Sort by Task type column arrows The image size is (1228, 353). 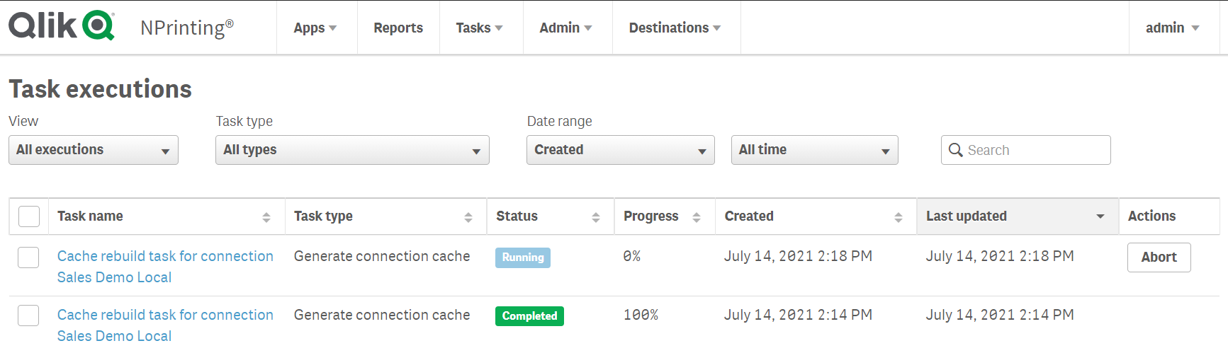pyautogui.click(x=468, y=217)
